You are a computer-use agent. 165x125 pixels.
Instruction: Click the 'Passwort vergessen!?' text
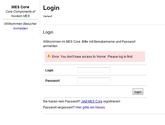[59, 107]
